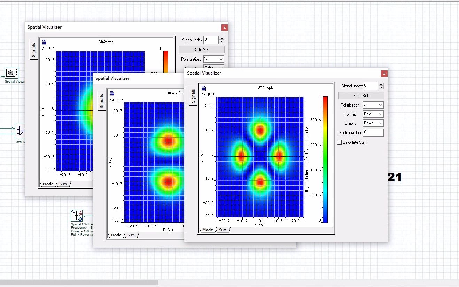Viewport: 459px width, 287px height.
Task: Close the back-left Spatial Visualizer window
Action: [x=225, y=28]
